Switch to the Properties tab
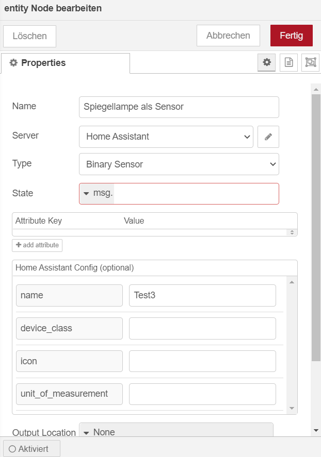The height and width of the screenshot is (457, 321). [66, 63]
